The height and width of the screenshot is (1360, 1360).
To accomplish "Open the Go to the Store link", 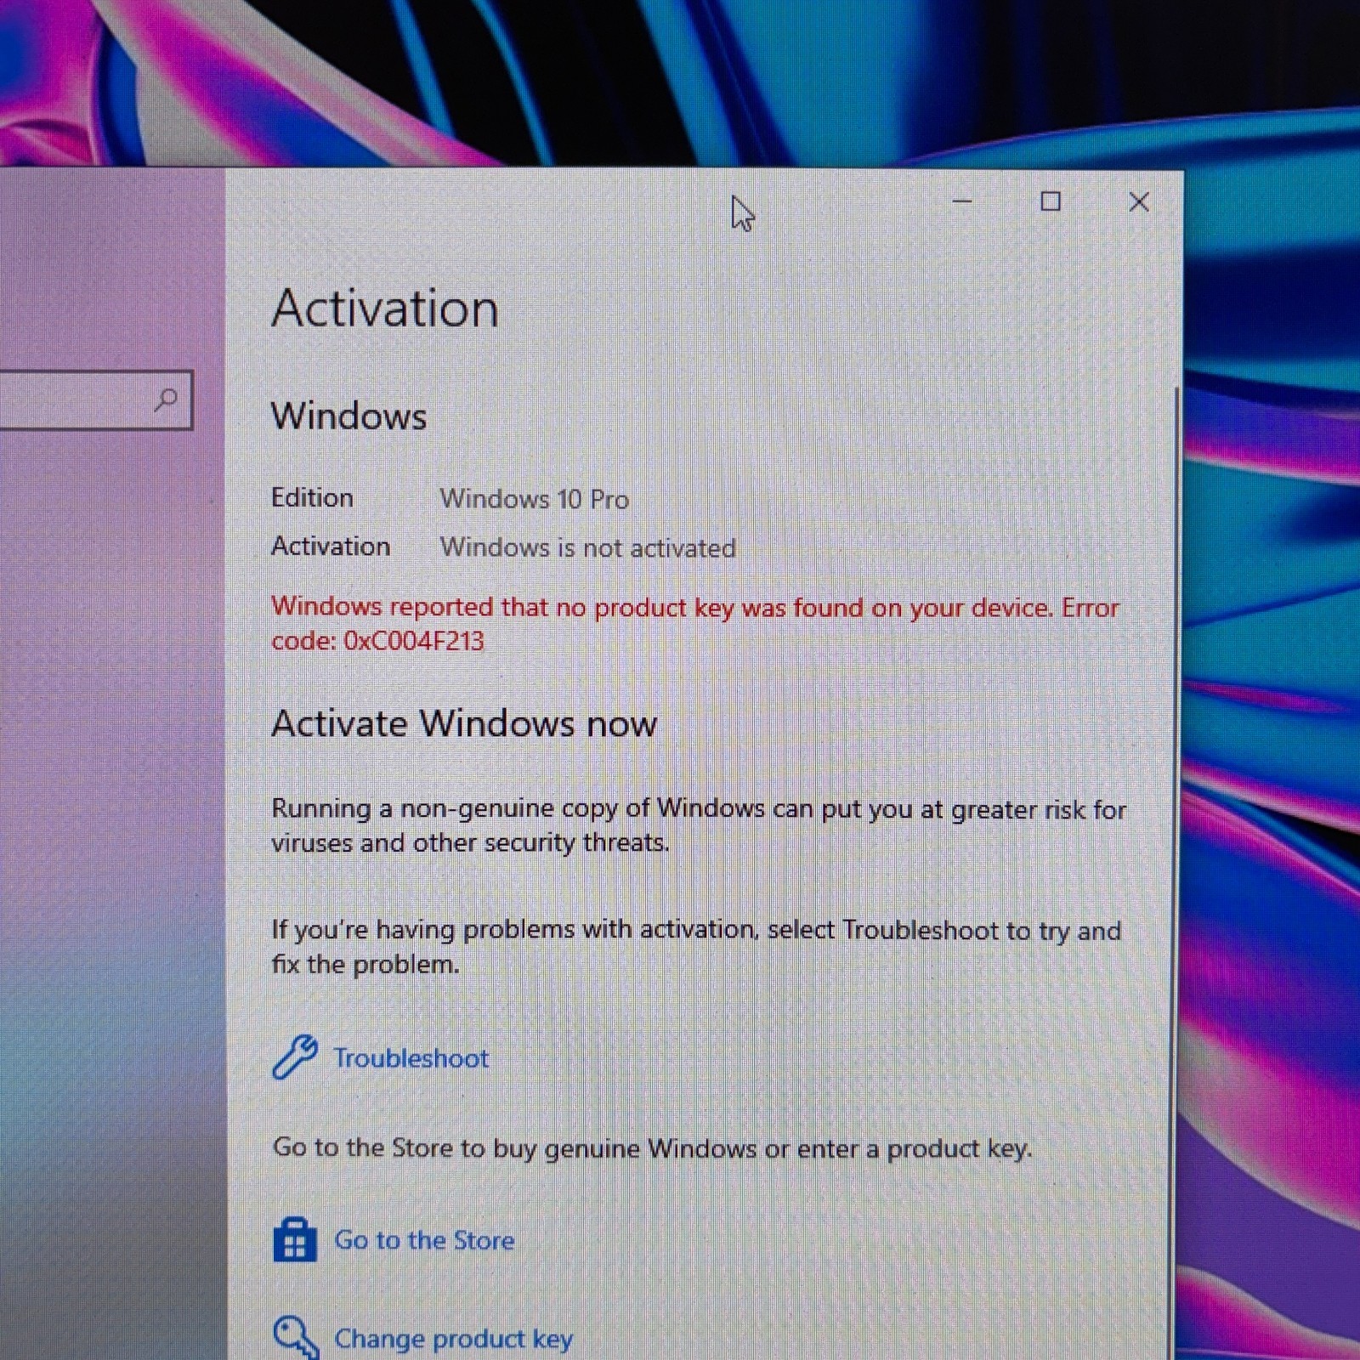I will click(424, 1240).
